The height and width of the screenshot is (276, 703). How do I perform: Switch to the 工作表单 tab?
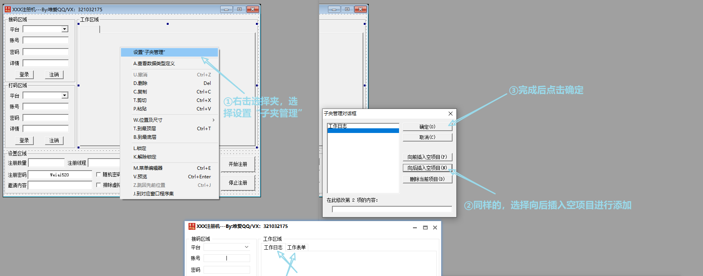coord(297,247)
